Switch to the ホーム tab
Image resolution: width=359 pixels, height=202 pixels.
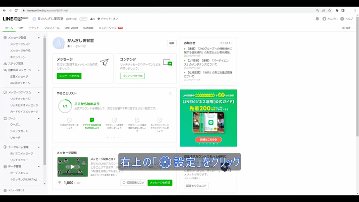point(9,28)
